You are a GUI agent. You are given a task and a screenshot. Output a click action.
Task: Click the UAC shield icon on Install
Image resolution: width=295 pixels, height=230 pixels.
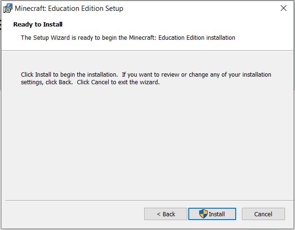pyautogui.click(x=203, y=214)
